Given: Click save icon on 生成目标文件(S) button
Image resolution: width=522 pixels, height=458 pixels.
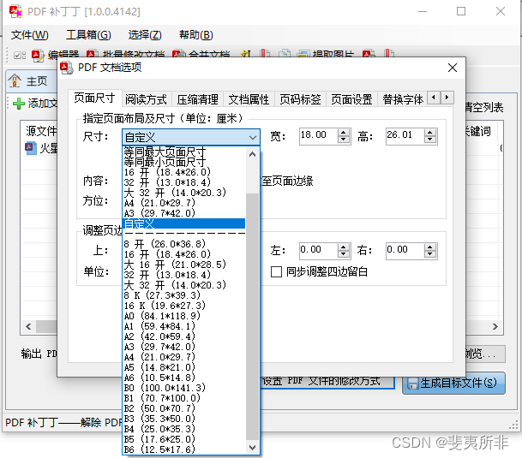Looking at the screenshot, I should pyautogui.click(x=413, y=384).
